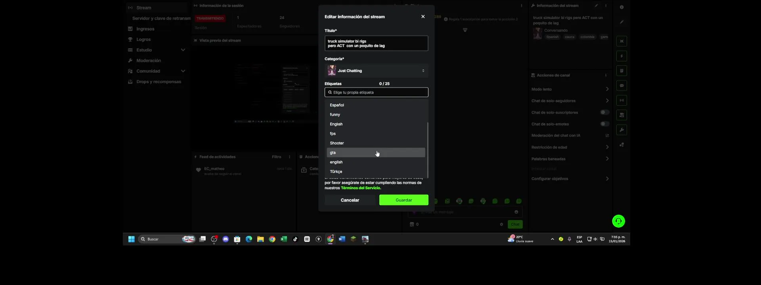The height and width of the screenshot is (285, 761).
Task: Open Logros in the sidebar
Action: tap(143, 40)
